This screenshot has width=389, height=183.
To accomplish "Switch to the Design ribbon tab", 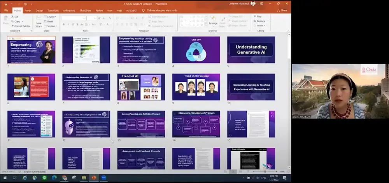I will pos(39,10).
